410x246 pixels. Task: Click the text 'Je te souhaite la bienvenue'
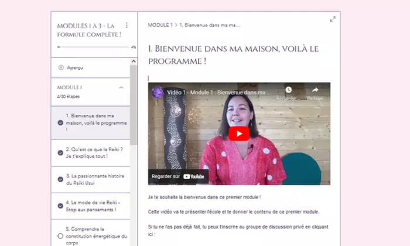click(204, 197)
